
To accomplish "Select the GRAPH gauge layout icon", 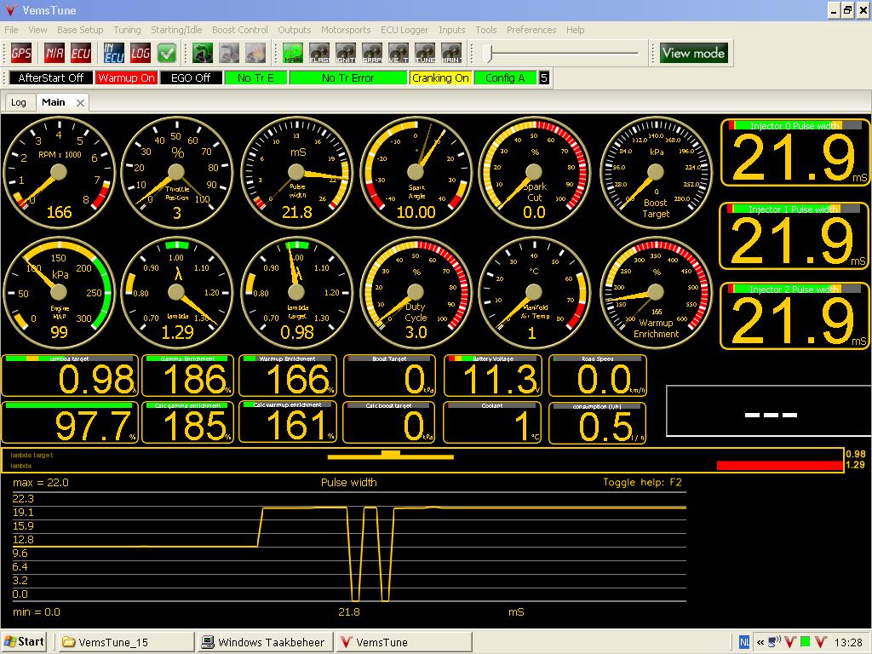I will coord(372,54).
